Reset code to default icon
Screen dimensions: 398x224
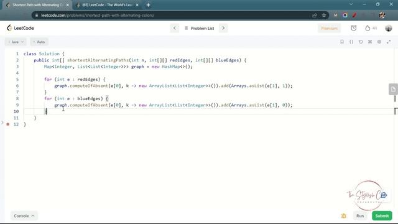[361, 42]
